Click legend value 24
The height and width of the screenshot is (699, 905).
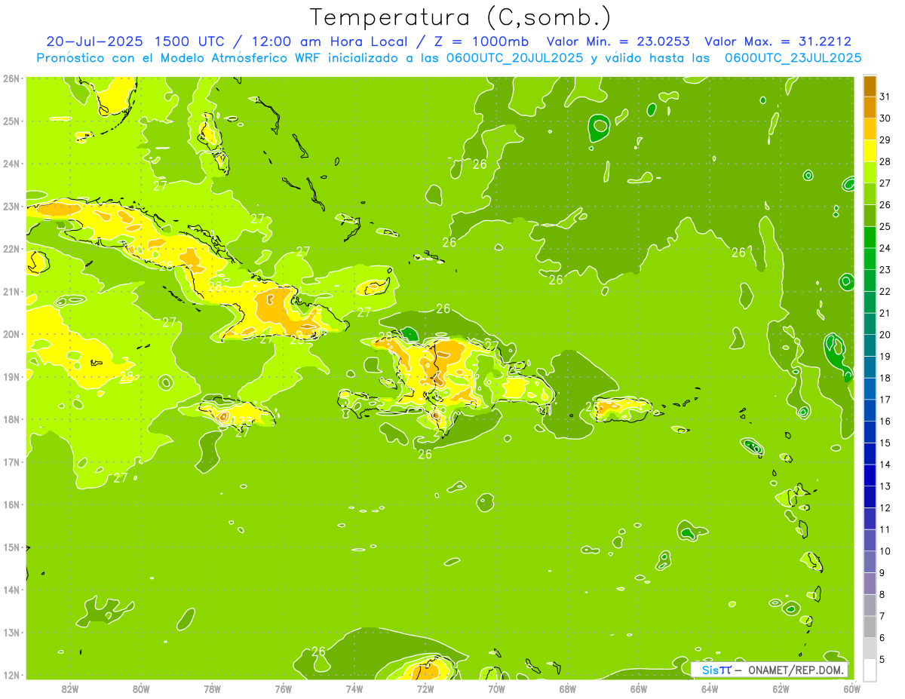click(x=885, y=248)
